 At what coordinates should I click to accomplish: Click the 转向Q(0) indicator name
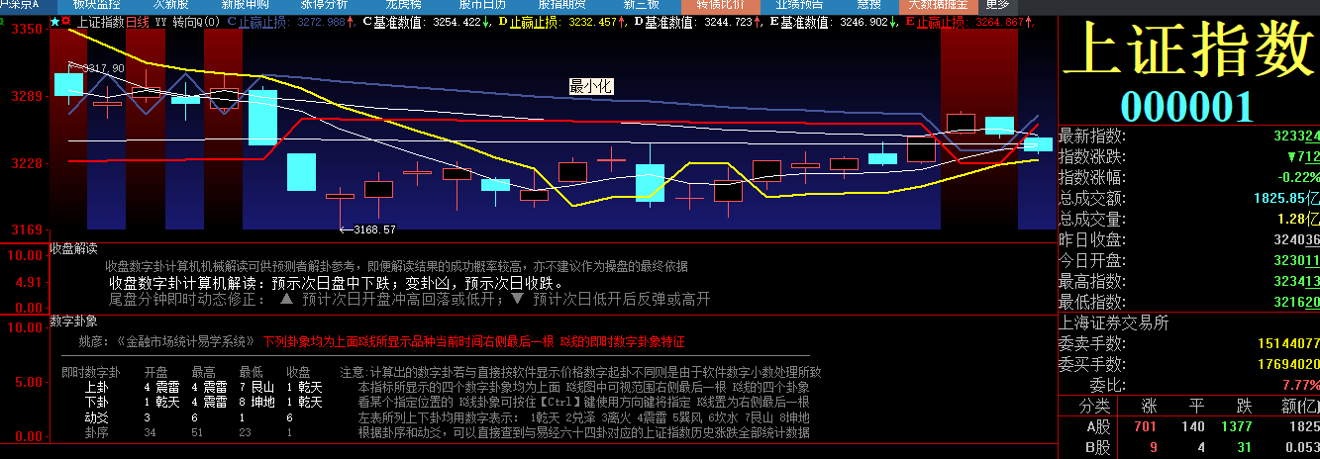click(x=196, y=21)
